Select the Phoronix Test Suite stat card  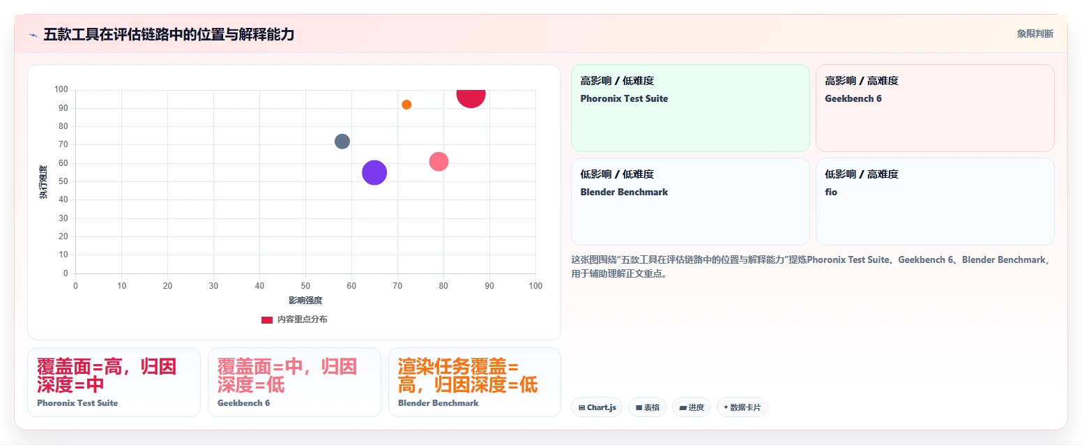click(114, 382)
